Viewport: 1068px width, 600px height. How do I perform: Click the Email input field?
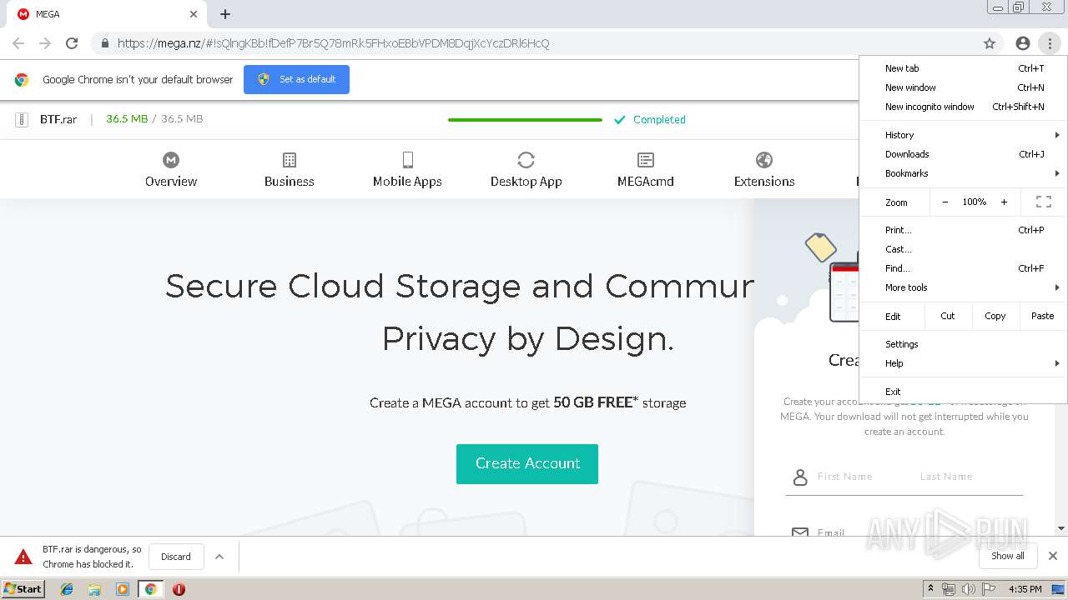pos(830,532)
